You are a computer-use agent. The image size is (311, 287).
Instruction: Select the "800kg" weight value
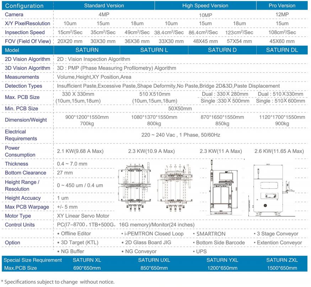(x=154, y=124)
